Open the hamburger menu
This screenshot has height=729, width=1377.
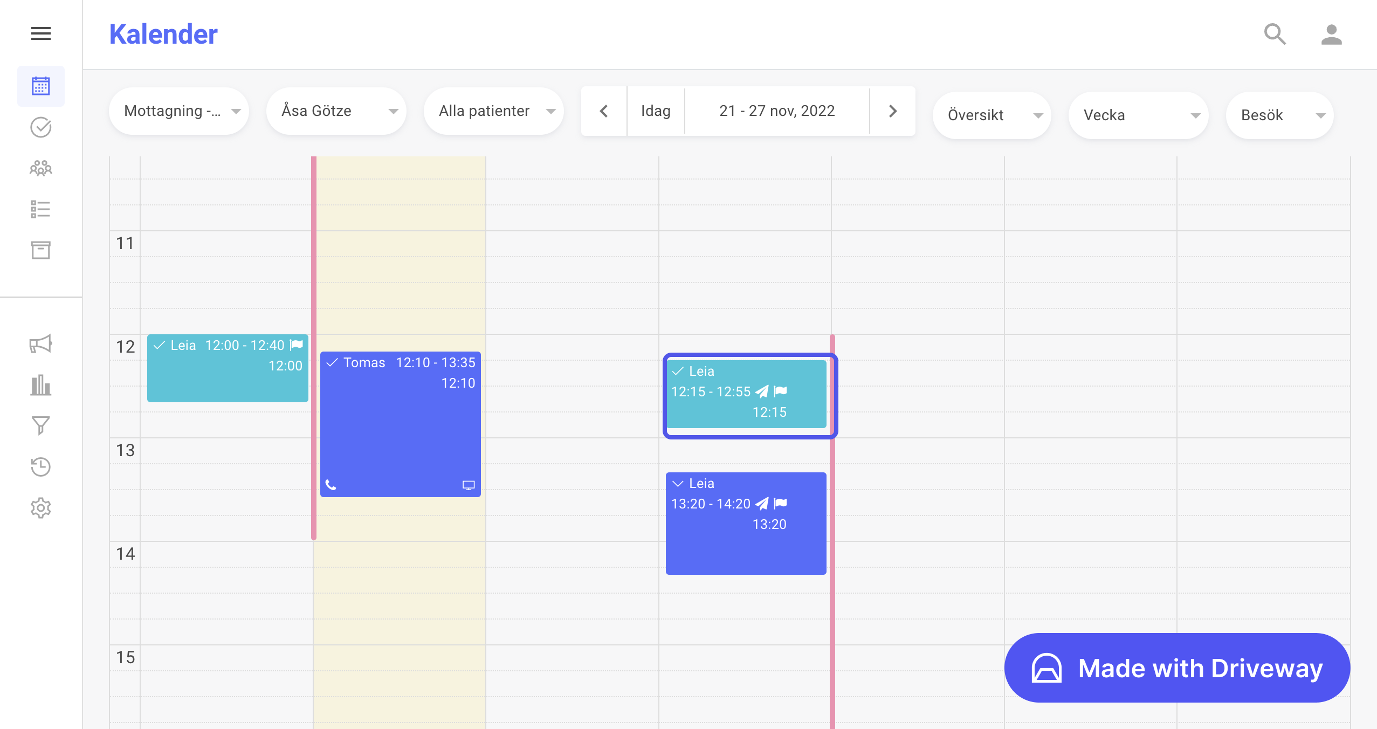pyautogui.click(x=41, y=33)
